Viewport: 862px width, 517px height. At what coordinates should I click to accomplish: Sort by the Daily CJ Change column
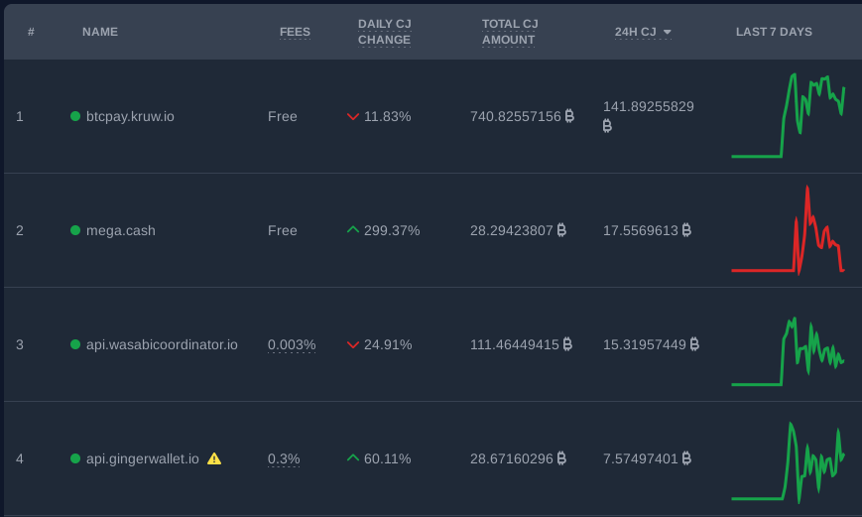[x=384, y=32]
